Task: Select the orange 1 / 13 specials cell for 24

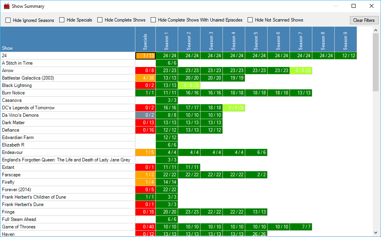Action: (145, 56)
